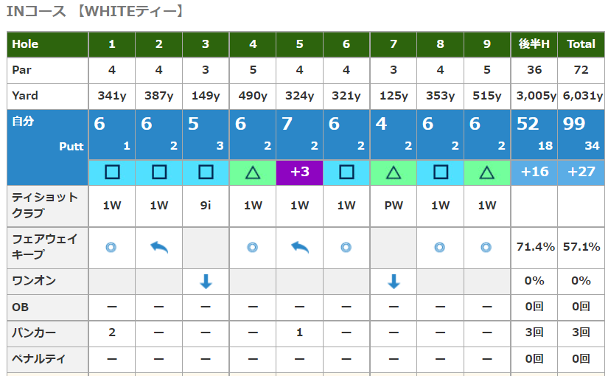
Task: Click hole 5 fairway miss-left arrow
Action: (299, 248)
